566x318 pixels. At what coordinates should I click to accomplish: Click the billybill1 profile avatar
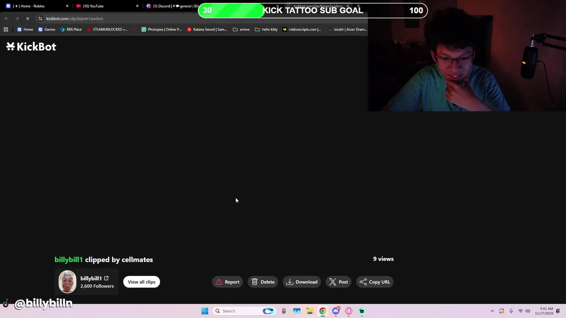tap(67, 282)
